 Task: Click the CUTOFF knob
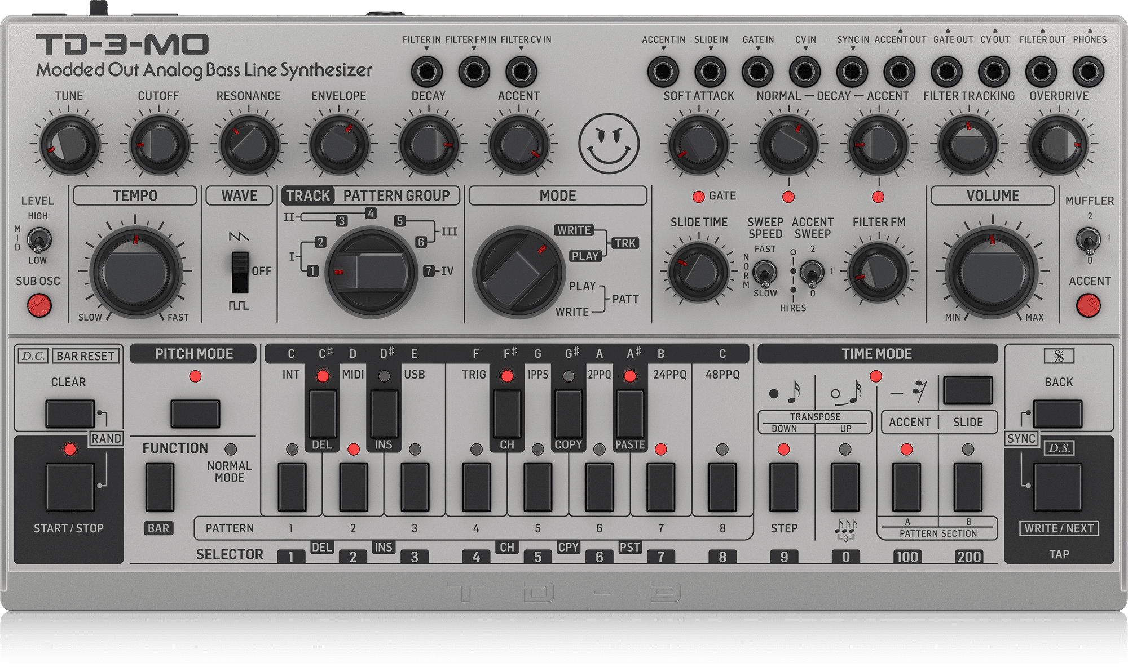[x=158, y=145]
